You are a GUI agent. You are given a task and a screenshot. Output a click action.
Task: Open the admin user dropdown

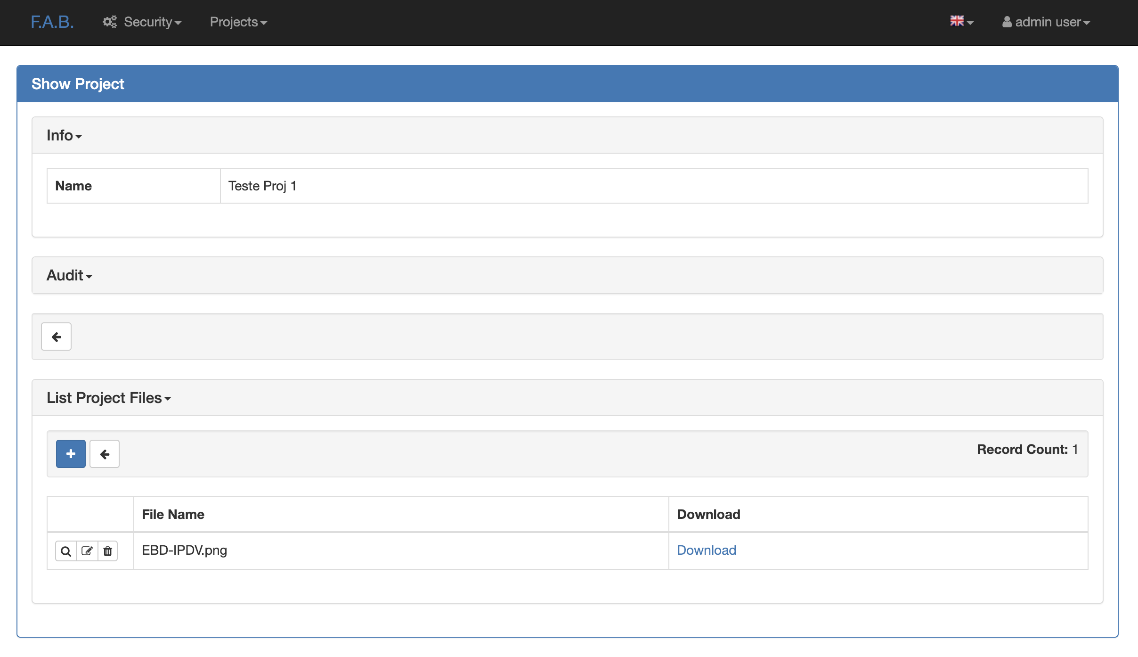pos(1046,22)
